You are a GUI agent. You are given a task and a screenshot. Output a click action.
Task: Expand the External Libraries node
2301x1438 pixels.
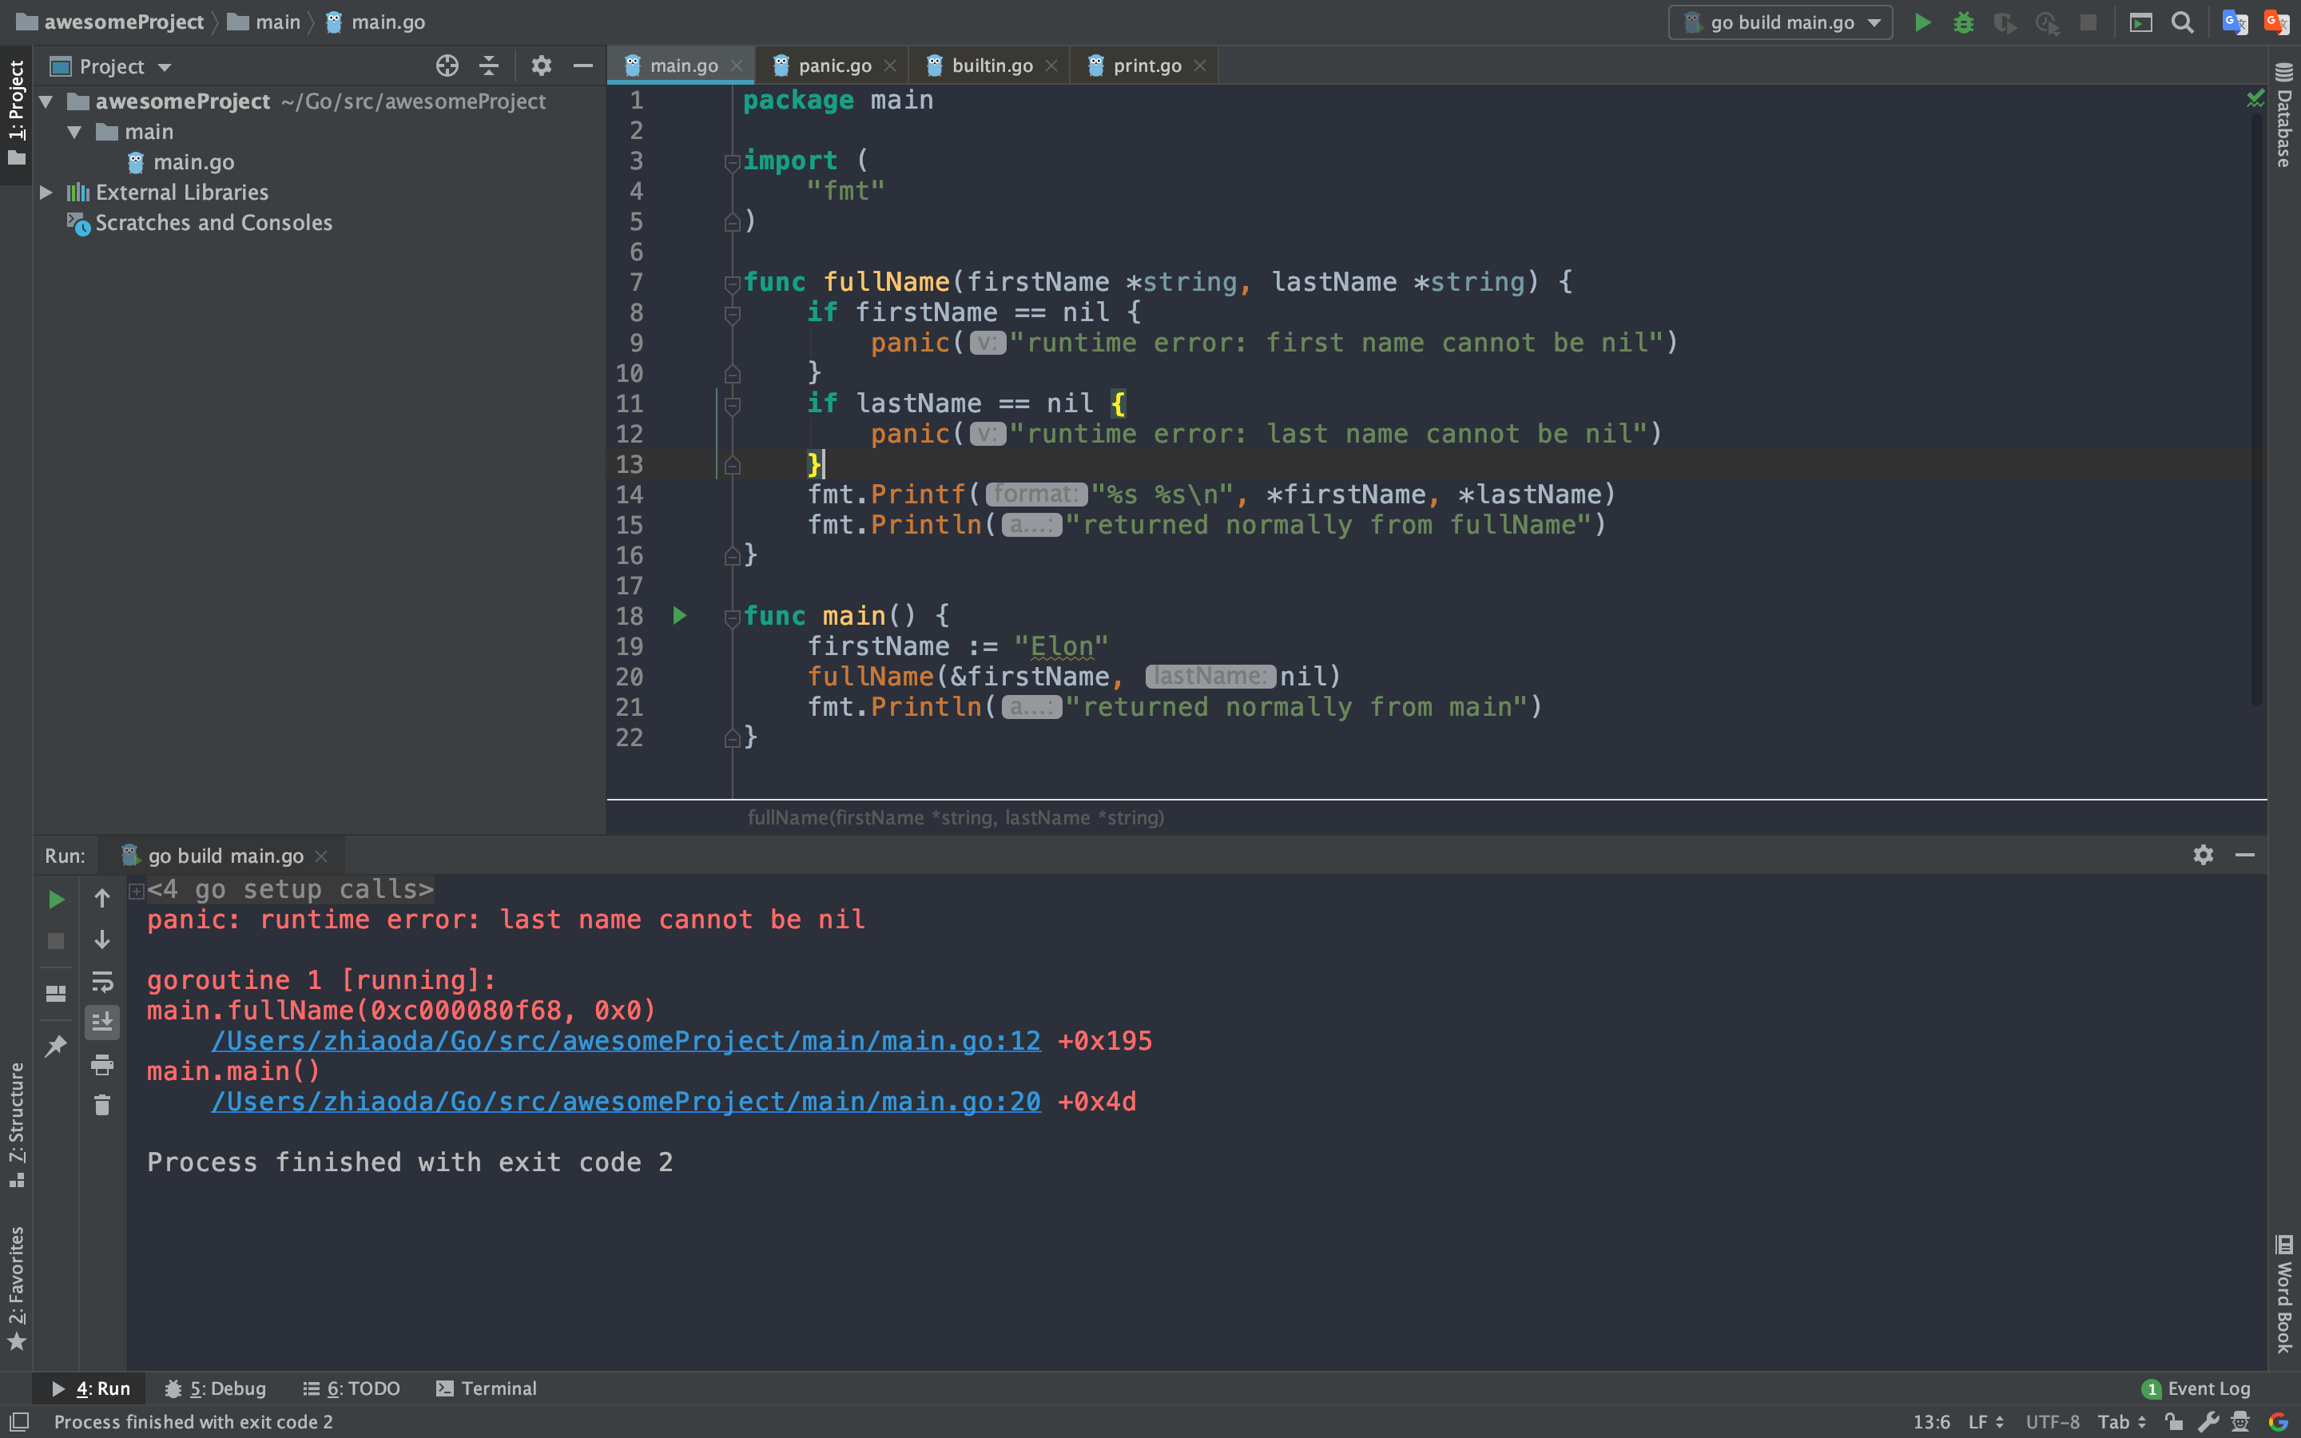[46, 192]
